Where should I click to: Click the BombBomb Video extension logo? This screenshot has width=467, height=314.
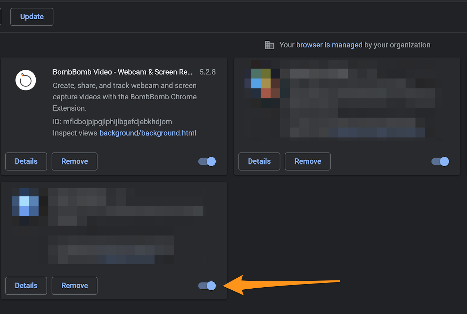pyautogui.click(x=26, y=80)
